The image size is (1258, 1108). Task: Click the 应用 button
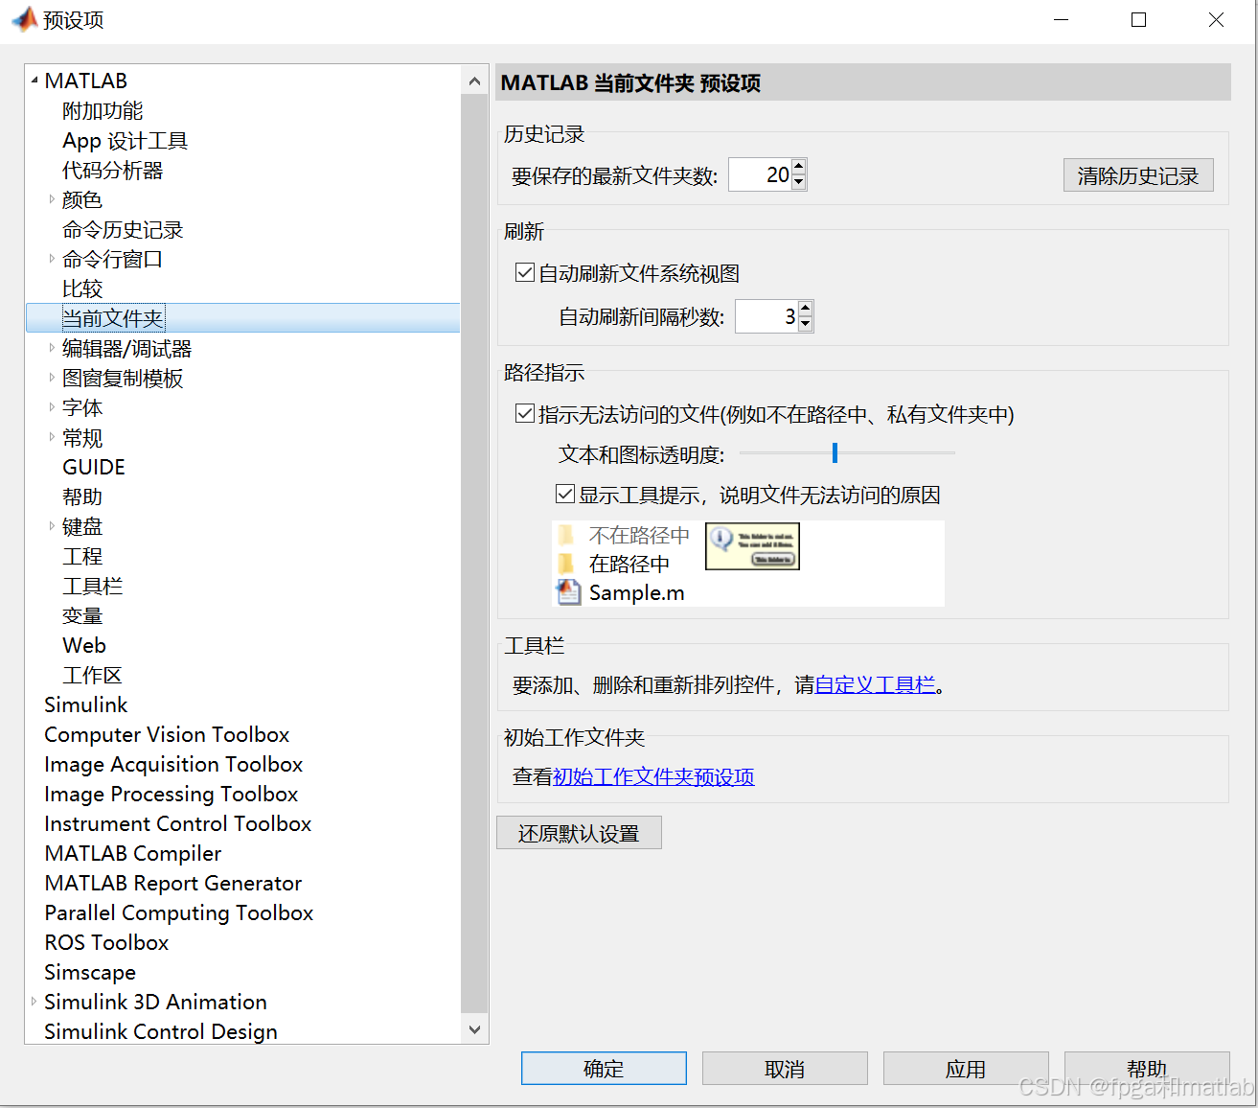click(966, 1069)
